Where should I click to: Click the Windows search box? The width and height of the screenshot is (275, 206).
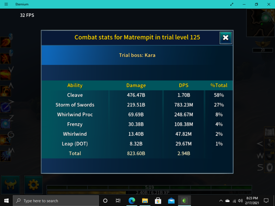point(56,201)
